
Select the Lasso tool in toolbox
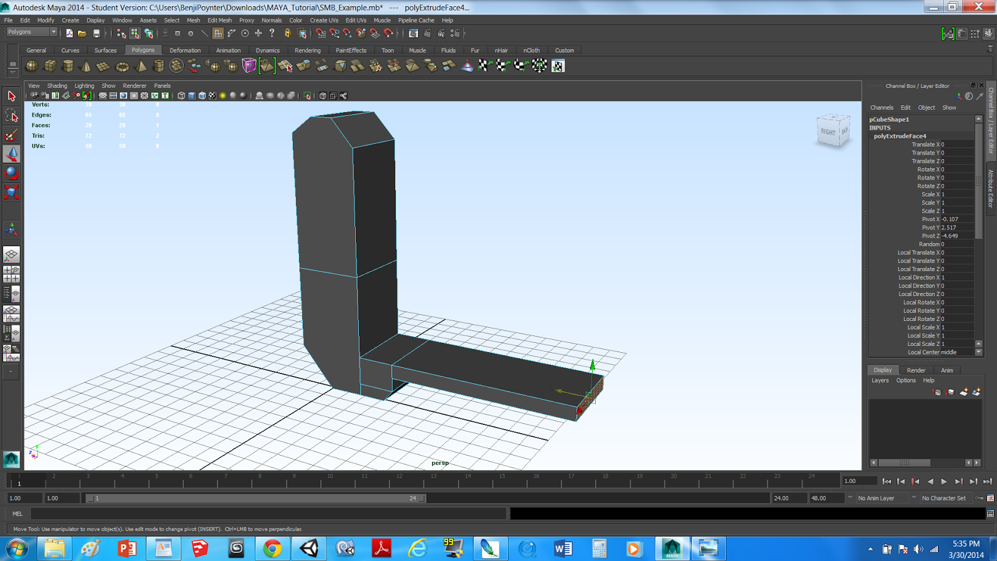[11, 115]
